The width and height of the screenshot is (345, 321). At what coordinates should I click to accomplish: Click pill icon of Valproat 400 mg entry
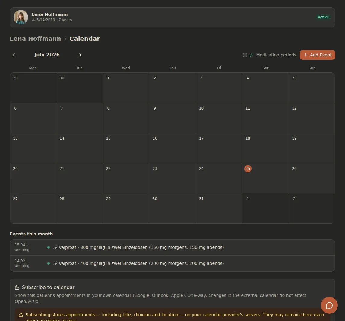coord(55,263)
